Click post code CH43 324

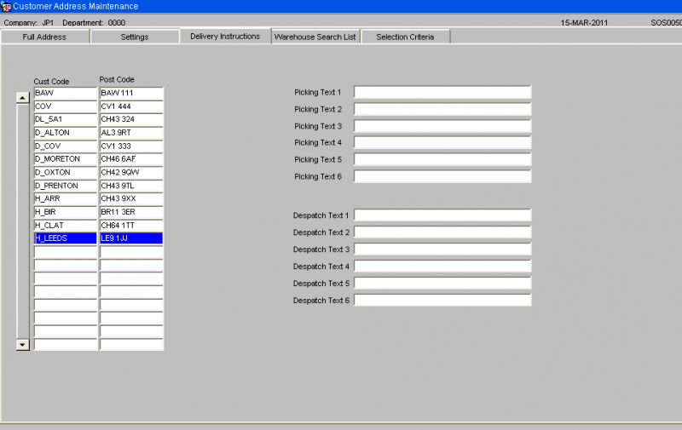(x=131, y=119)
